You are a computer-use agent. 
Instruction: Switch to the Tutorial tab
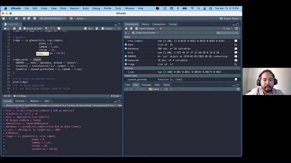(x=173, y=24)
